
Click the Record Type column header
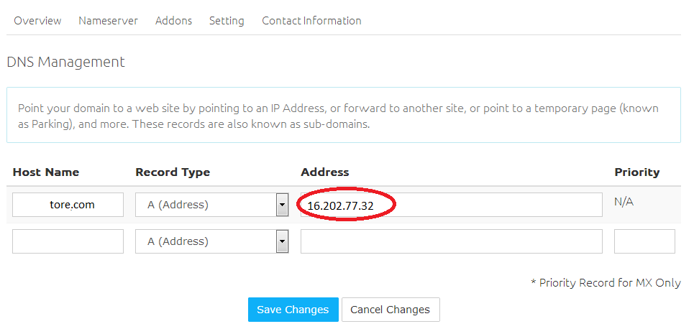pos(173,172)
